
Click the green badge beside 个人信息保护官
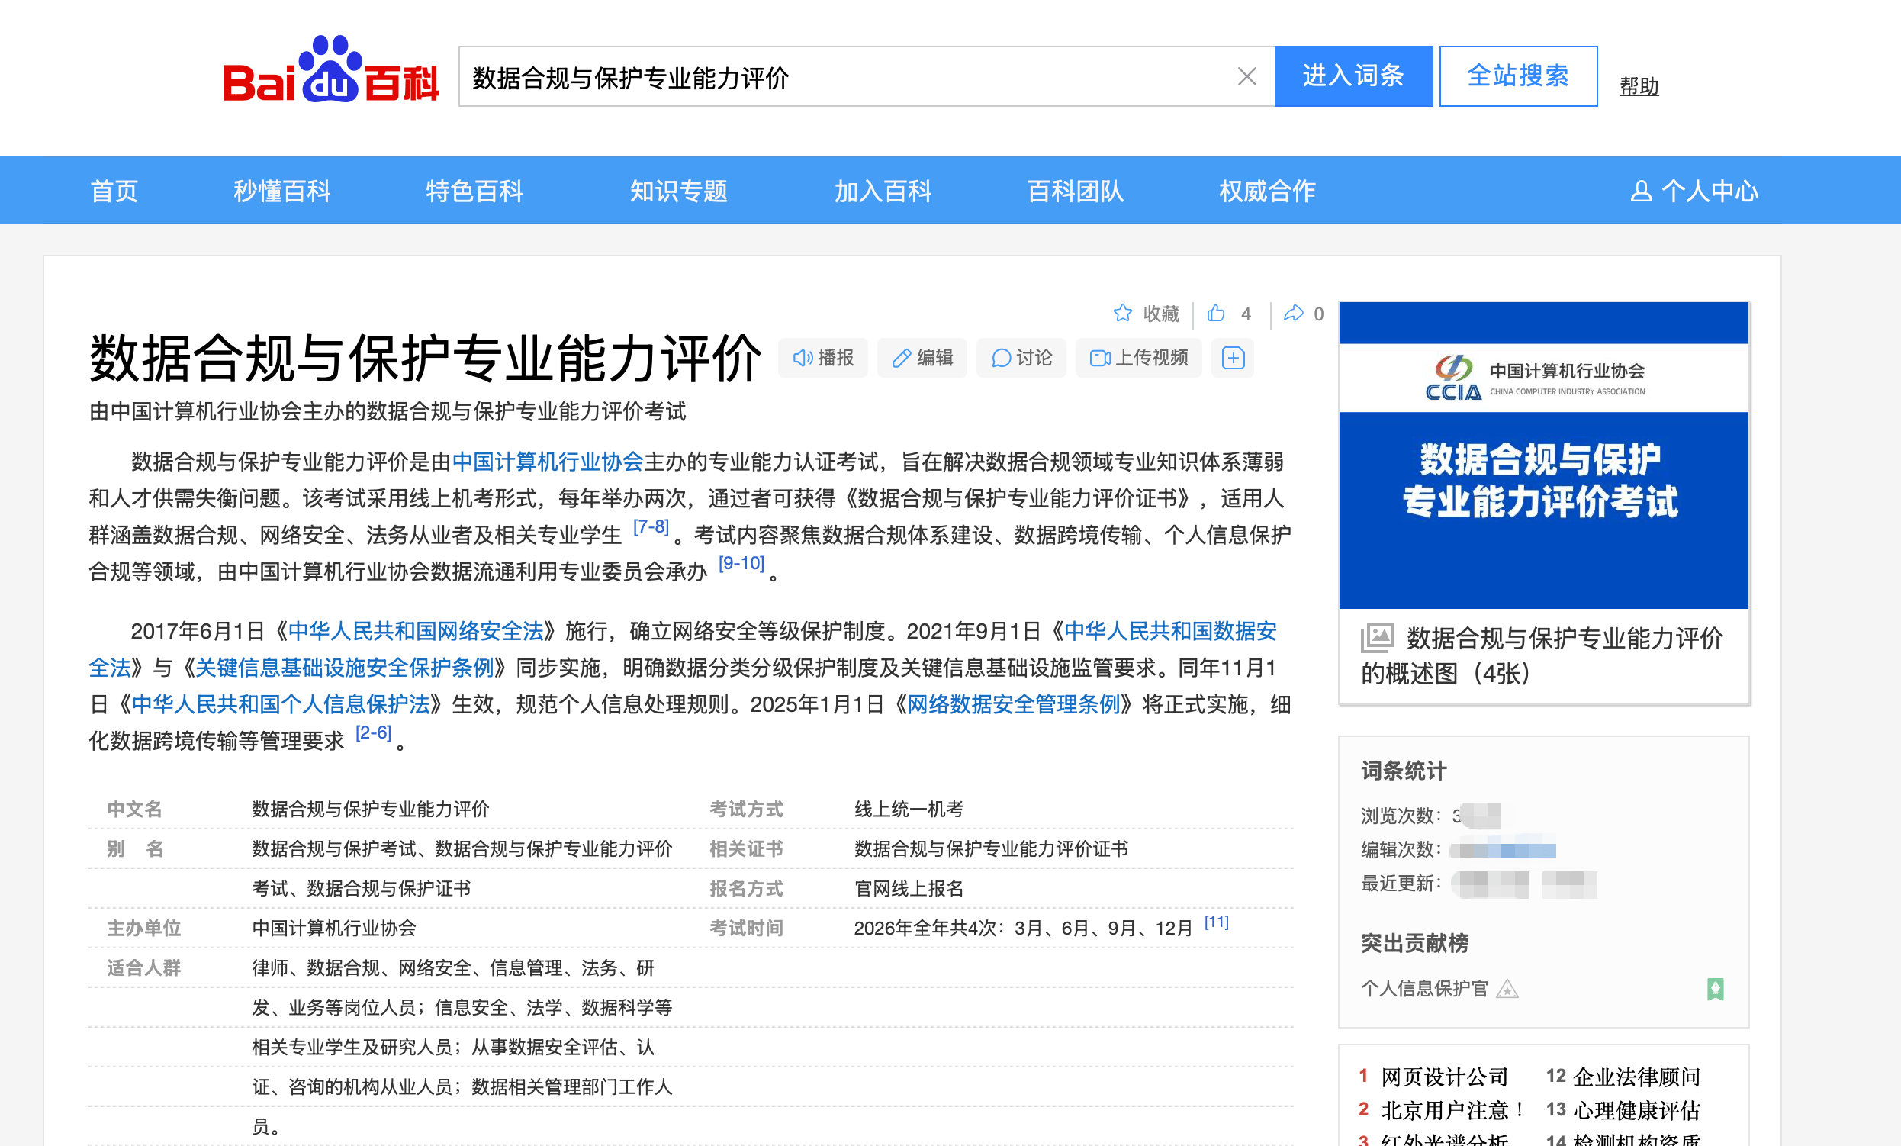(1715, 989)
